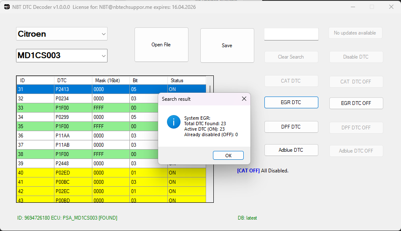Select the P0299 DTC cell
Viewport: 401px width, 231px height.
[73, 117]
